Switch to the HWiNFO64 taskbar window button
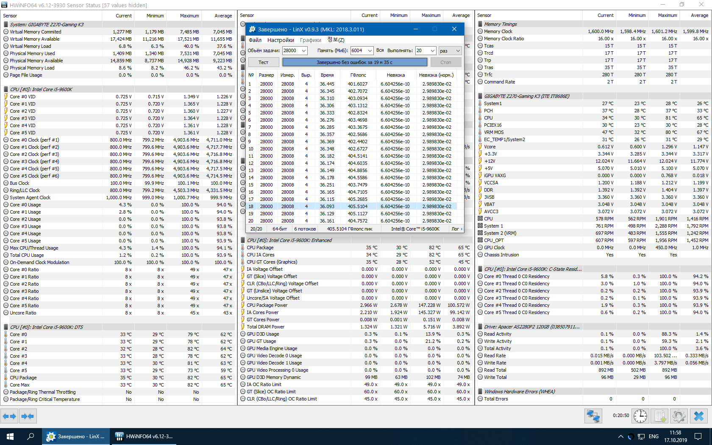 click(144, 437)
